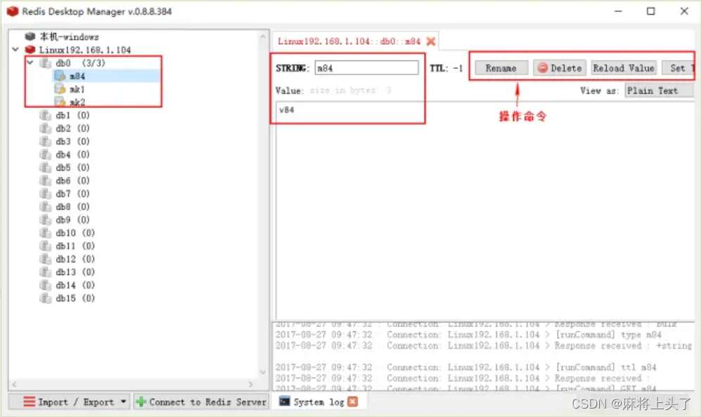Click the Delete key button
701x417 pixels.
point(560,68)
